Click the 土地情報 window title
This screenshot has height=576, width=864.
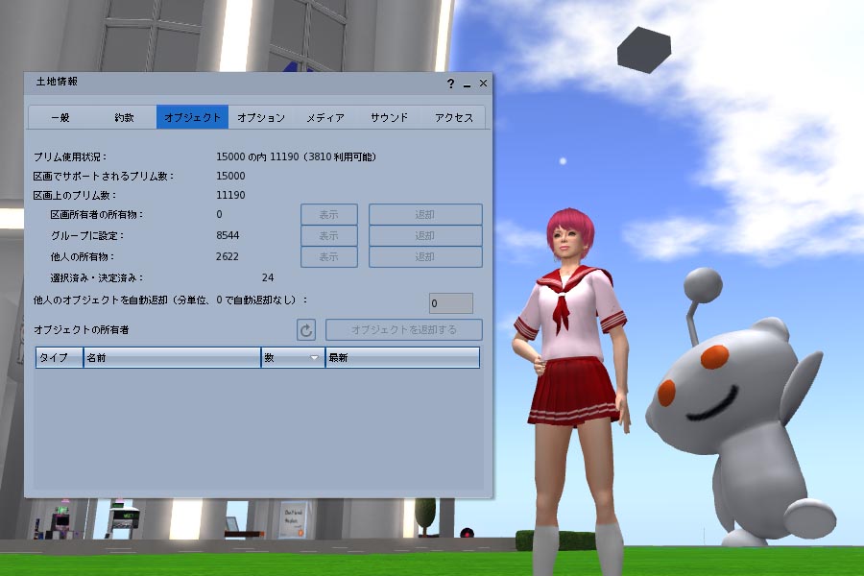[57, 82]
